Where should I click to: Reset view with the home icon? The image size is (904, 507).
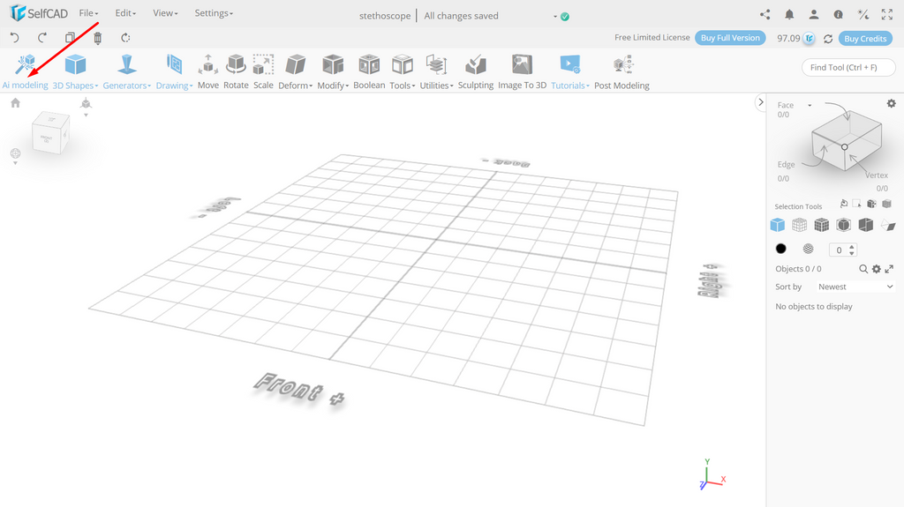(x=16, y=103)
